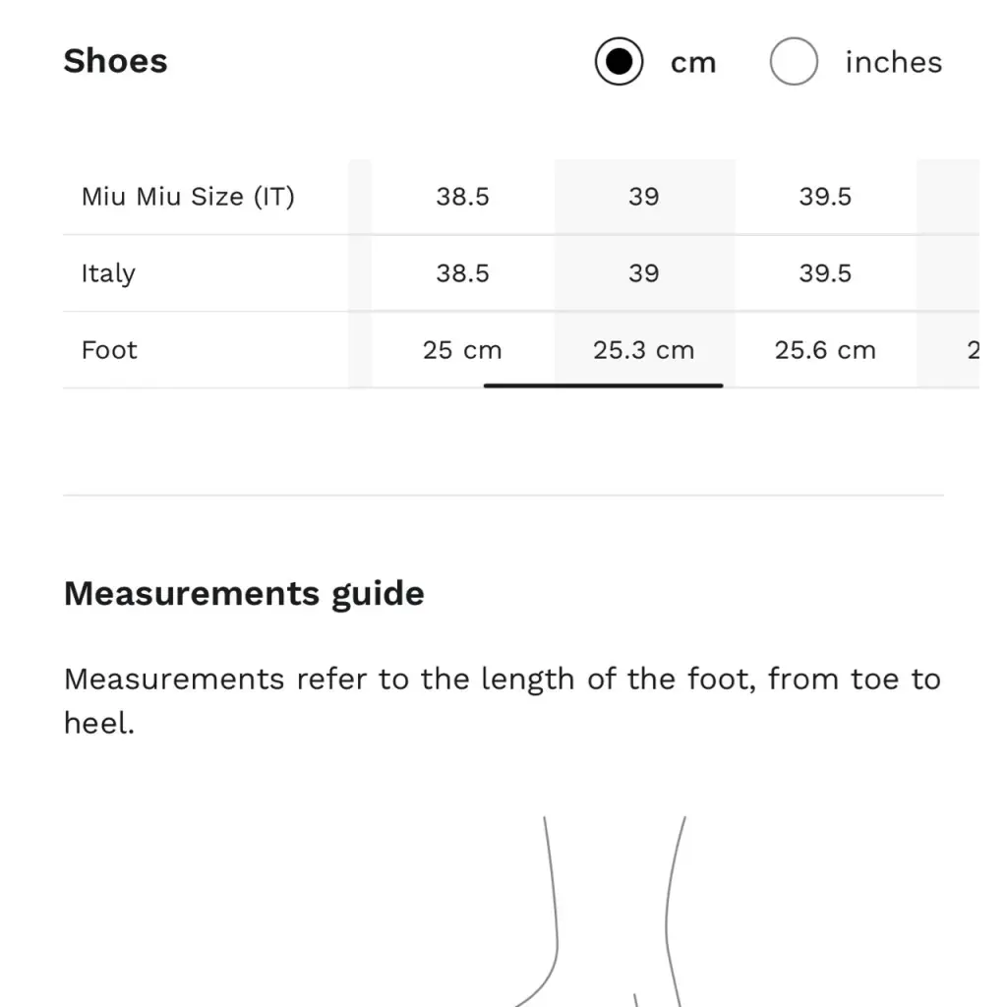Select Miu Miu size 38.5 cell
1007x1007 pixels.
pyautogui.click(x=462, y=197)
